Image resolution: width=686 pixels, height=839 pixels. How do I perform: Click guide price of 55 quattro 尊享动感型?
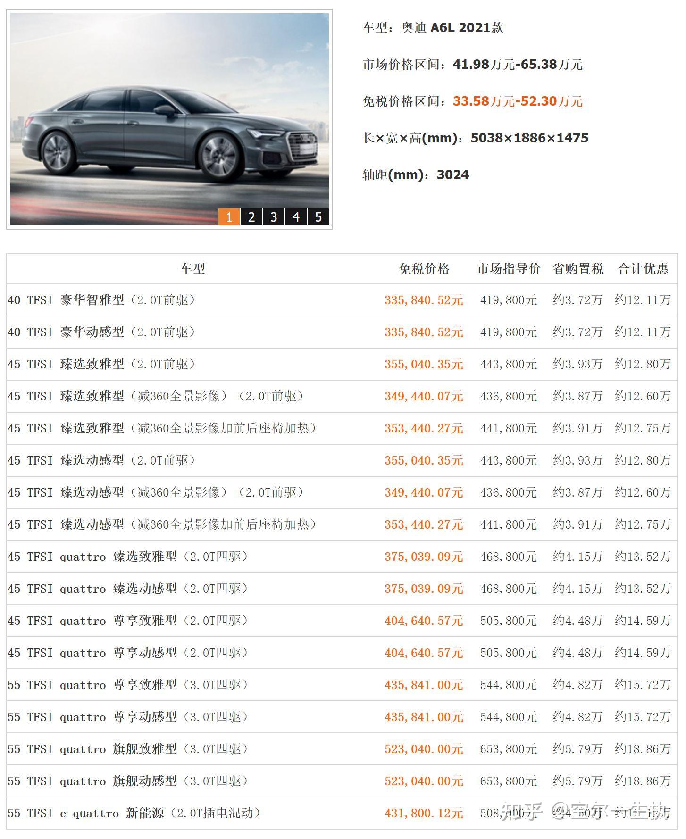509,717
